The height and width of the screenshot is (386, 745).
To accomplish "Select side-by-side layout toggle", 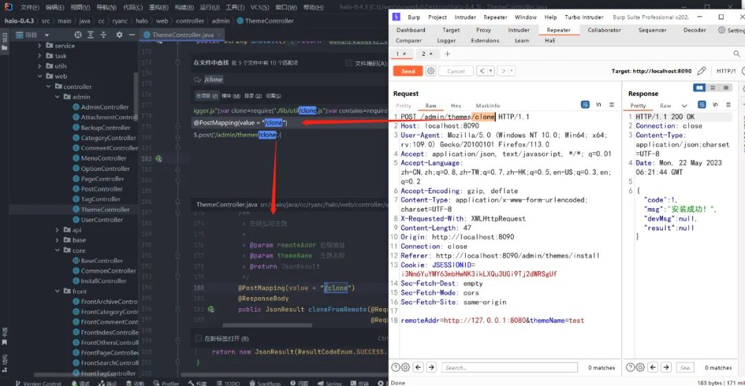I will [x=699, y=88].
